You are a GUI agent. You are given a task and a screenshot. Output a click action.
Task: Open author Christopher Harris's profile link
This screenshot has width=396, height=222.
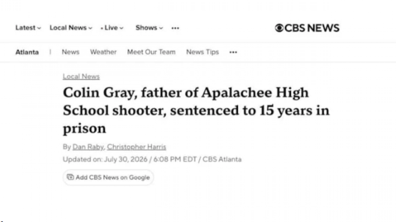click(x=137, y=147)
